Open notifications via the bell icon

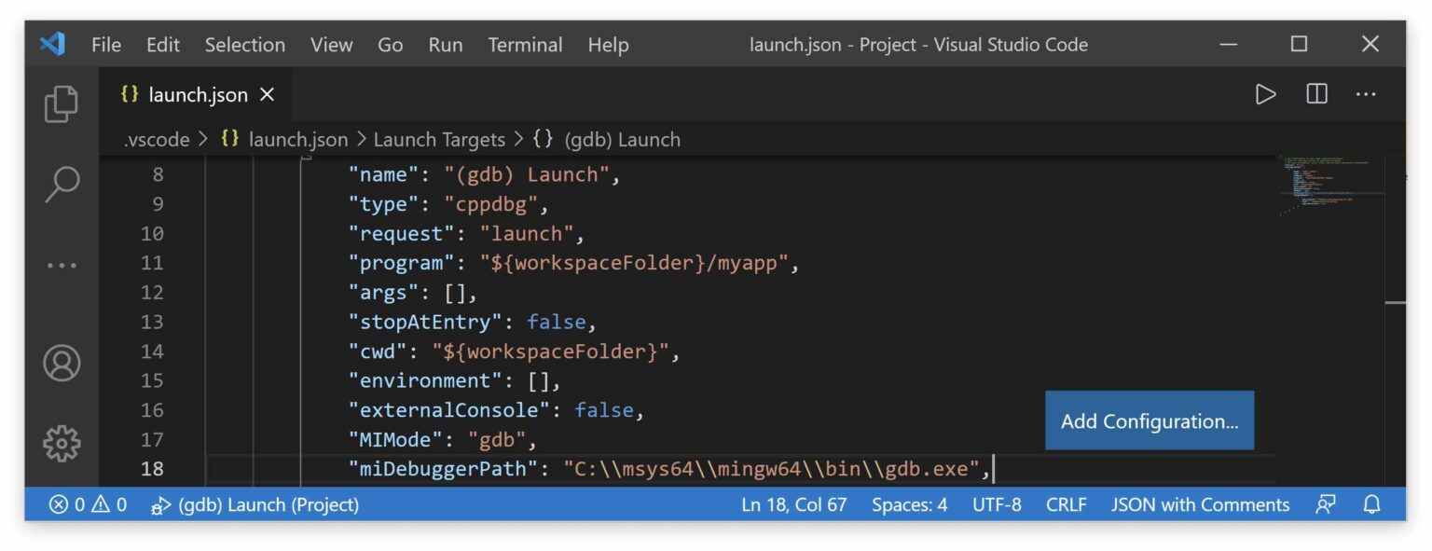pyautogui.click(x=1370, y=504)
